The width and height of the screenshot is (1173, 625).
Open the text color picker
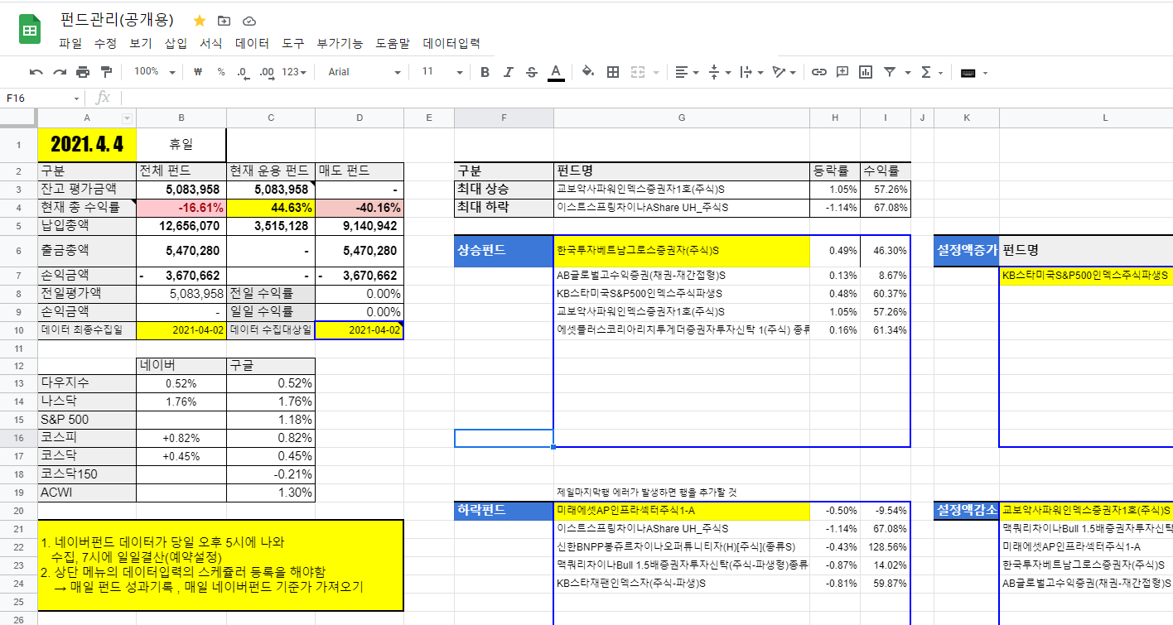pyautogui.click(x=556, y=72)
